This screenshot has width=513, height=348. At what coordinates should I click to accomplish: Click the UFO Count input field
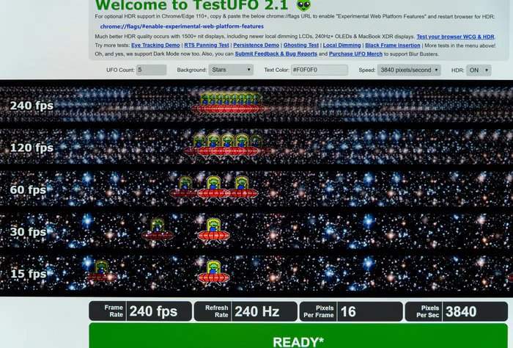click(151, 70)
